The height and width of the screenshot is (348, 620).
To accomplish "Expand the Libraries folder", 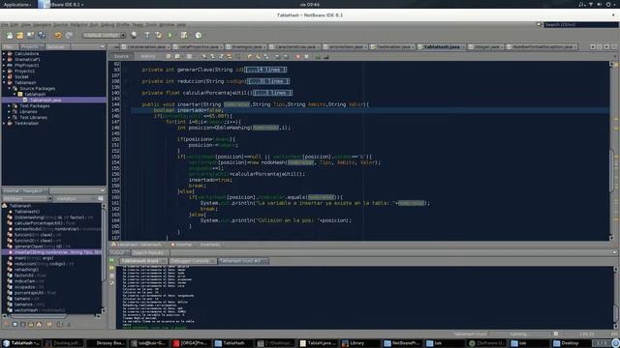I will [10, 112].
